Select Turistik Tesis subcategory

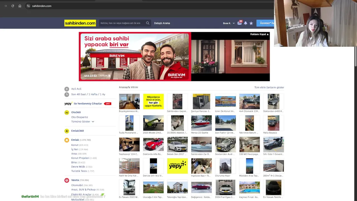tap(79, 171)
